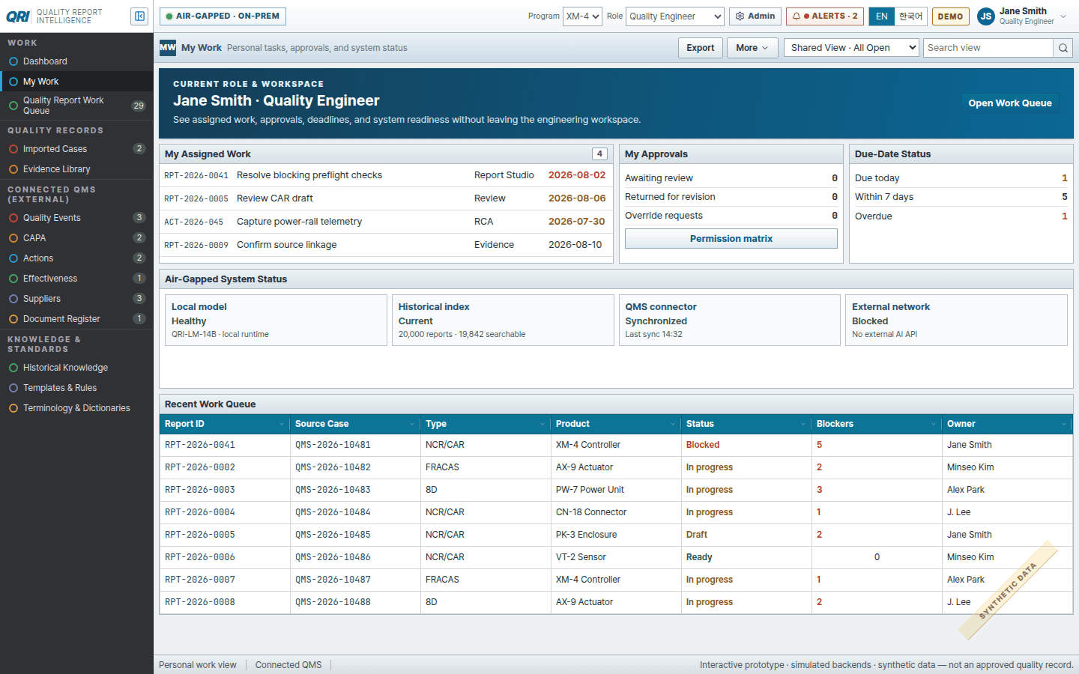
Task: Click the Awaiting review approvals row
Action: click(x=731, y=178)
